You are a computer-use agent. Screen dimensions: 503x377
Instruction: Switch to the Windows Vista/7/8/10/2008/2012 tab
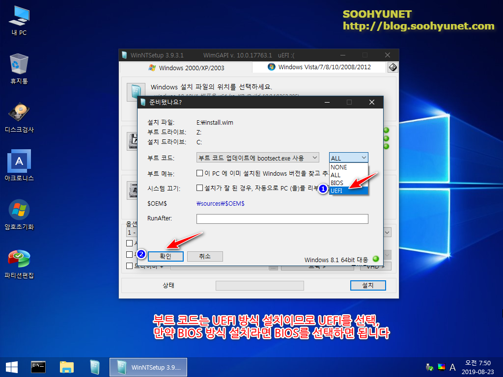point(319,67)
